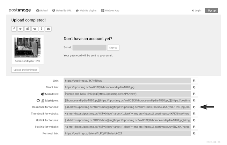This screenshot has height=145, width=227.
Task: Go to Website plugins page
Action: [x=86, y=10]
